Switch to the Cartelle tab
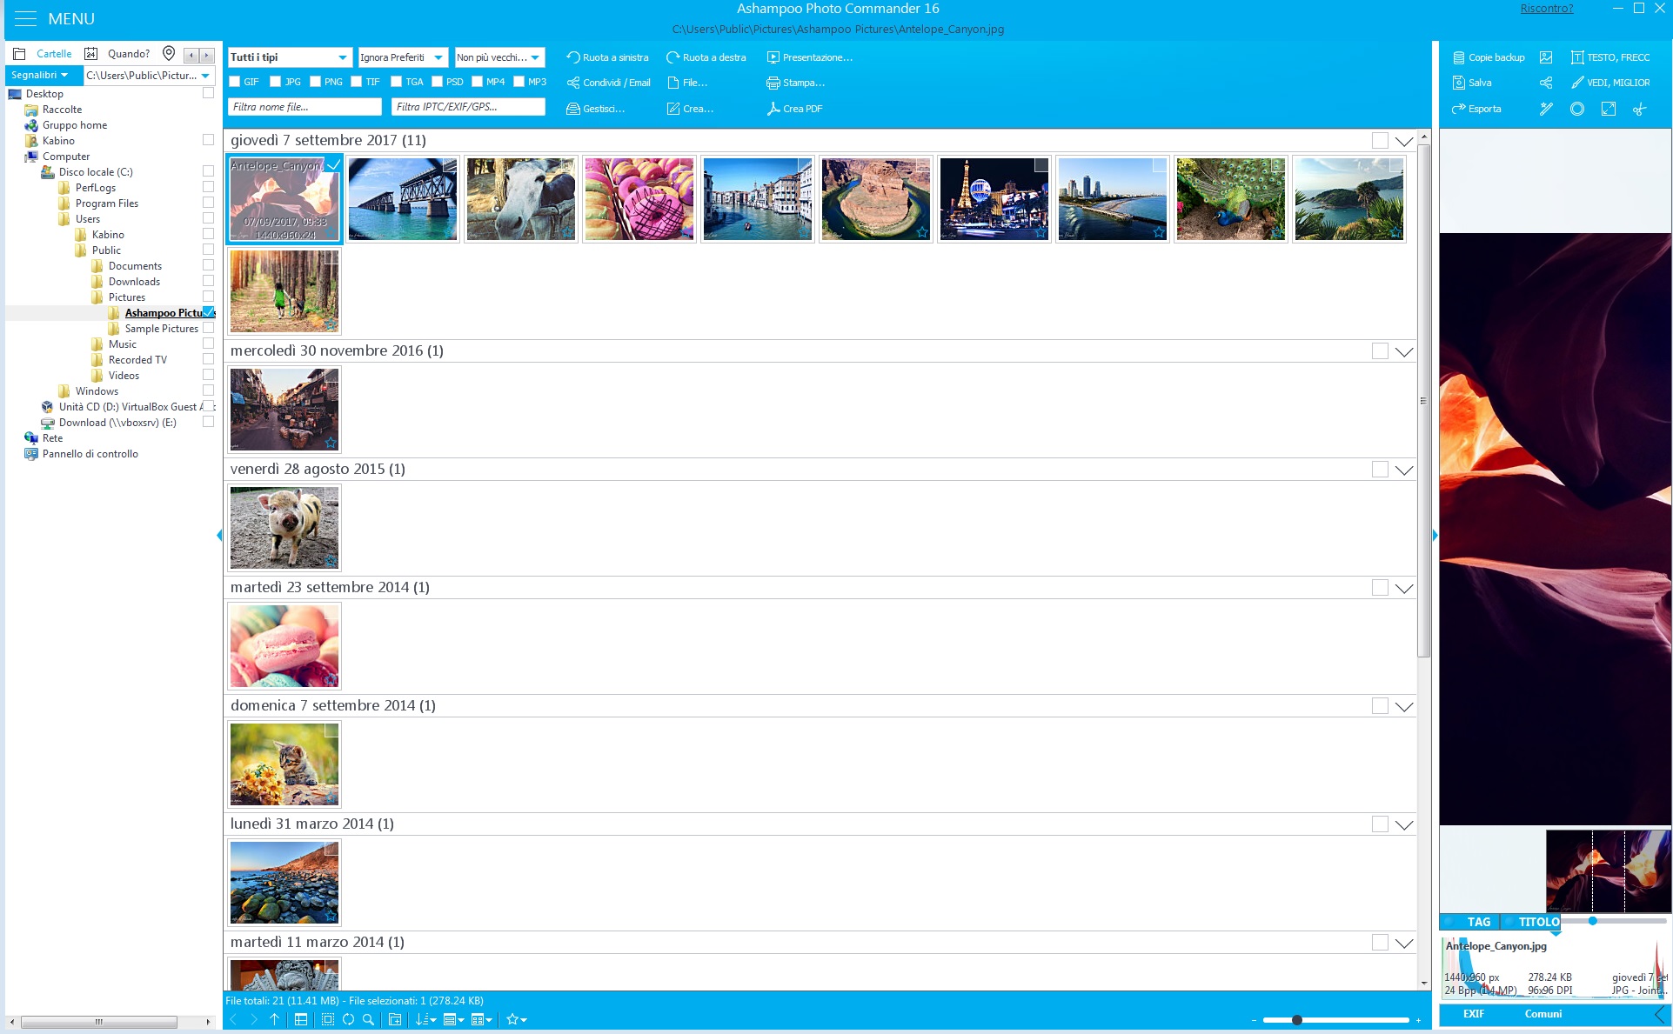This screenshot has height=1034, width=1673. (54, 54)
